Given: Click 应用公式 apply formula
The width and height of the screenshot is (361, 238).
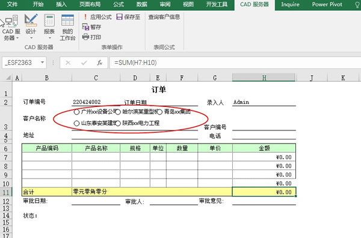Looking at the screenshot, I should point(97,17).
